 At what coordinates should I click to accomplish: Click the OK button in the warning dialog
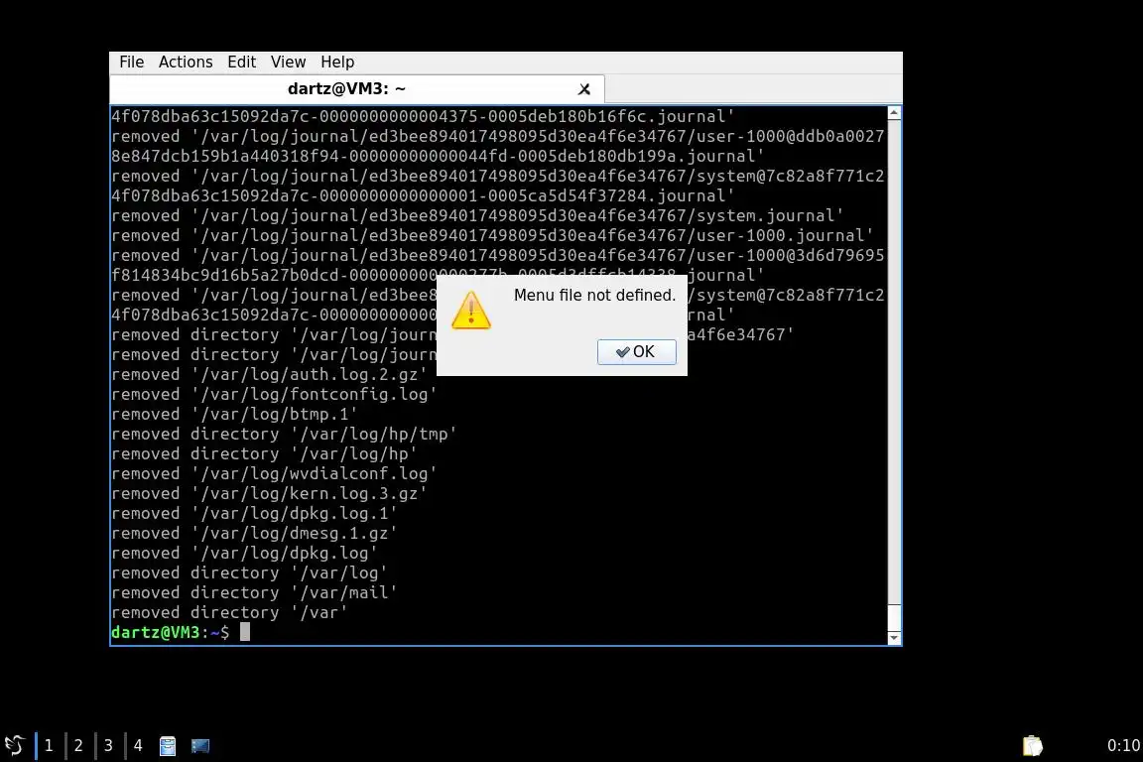pos(636,351)
